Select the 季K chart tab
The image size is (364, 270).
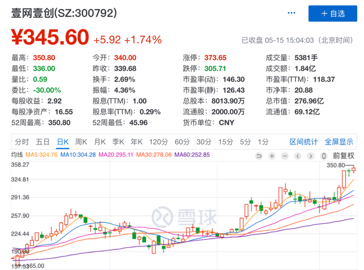coord(118,142)
